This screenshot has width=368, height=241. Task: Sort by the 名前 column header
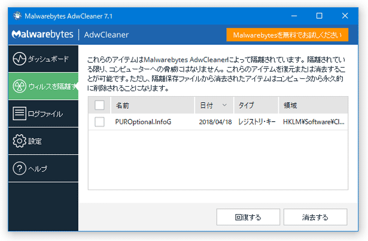153,105
